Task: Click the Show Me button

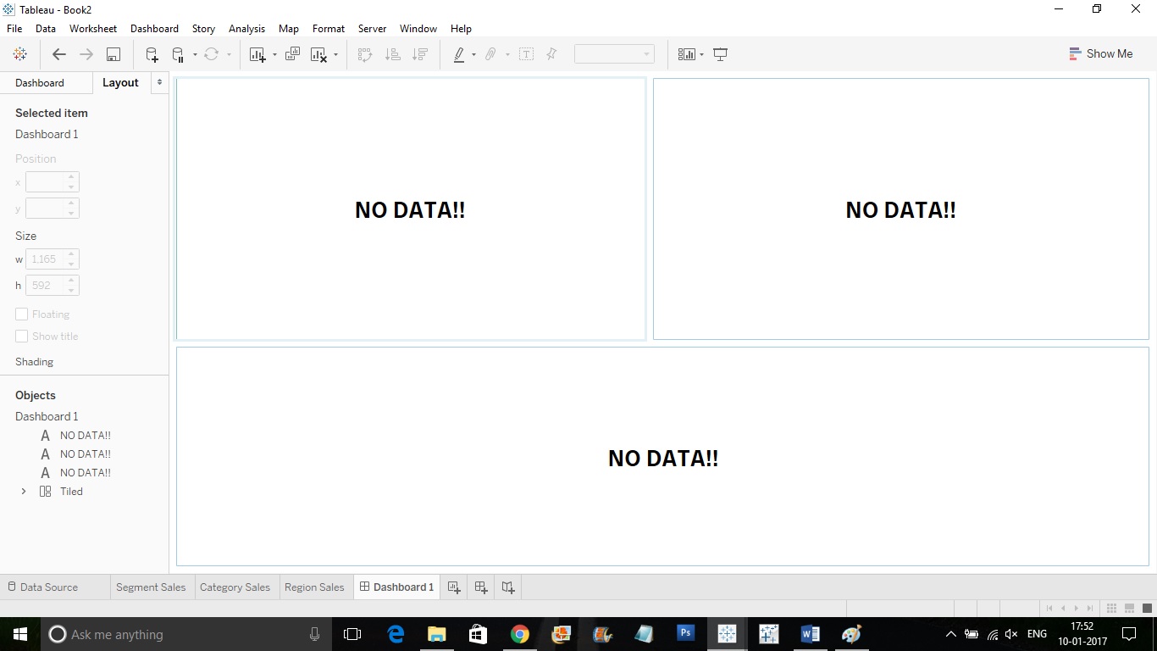Action: (1101, 53)
